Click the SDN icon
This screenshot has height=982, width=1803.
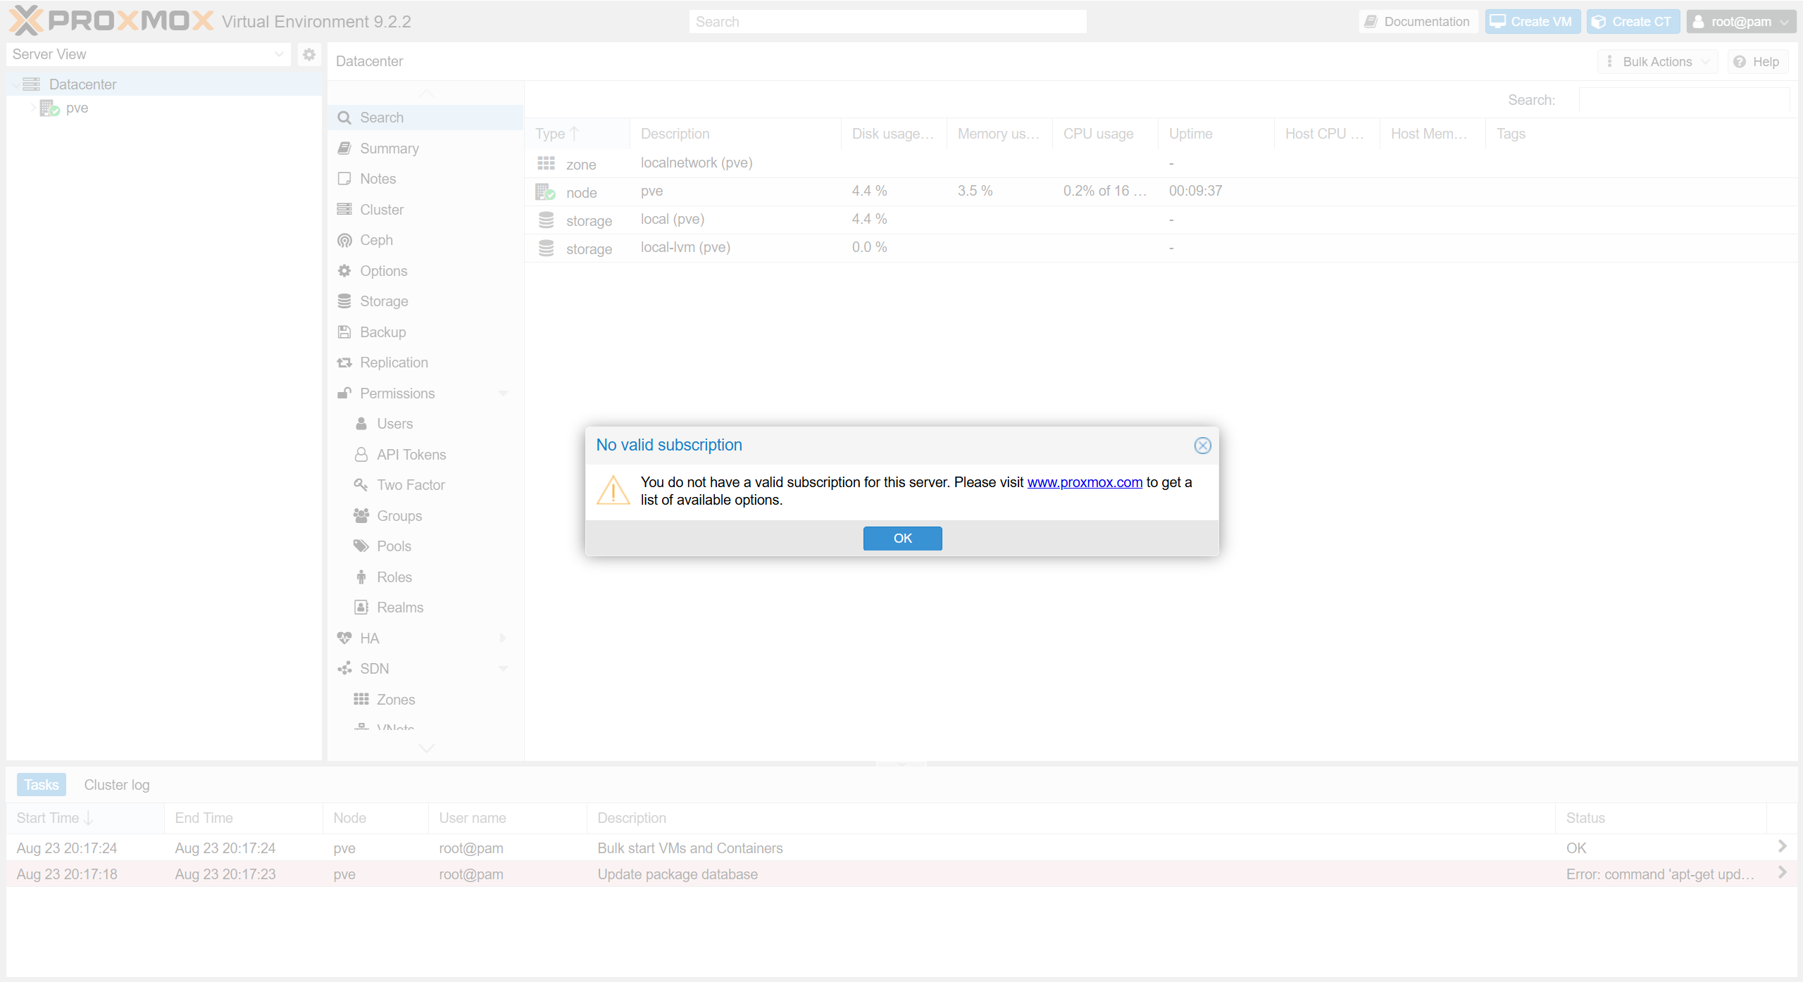pyautogui.click(x=344, y=669)
